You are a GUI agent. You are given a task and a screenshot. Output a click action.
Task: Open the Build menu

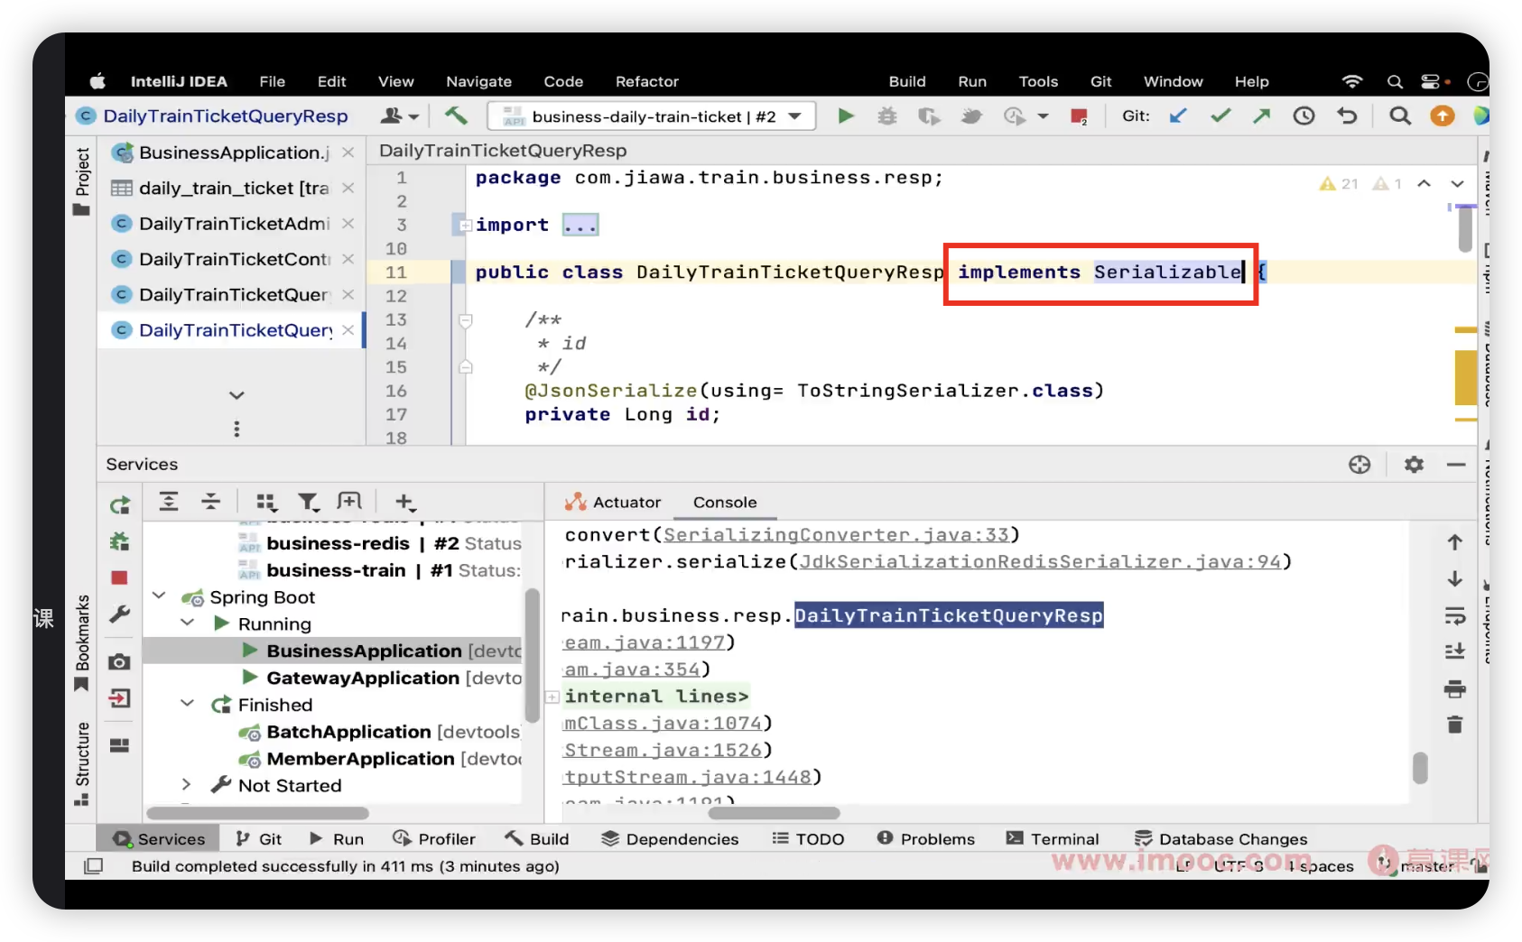[907, 81]
